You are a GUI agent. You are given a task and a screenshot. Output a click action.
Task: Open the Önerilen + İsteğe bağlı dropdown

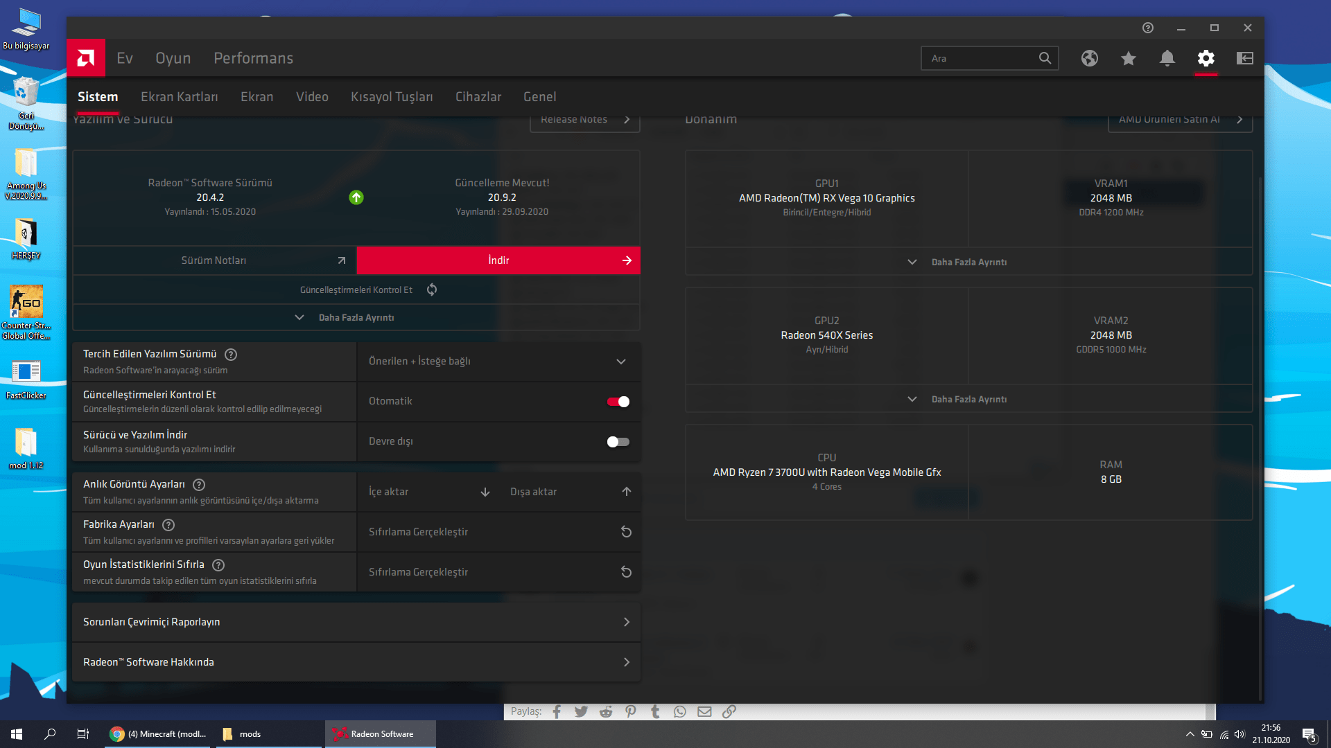[x=498, y=362]
